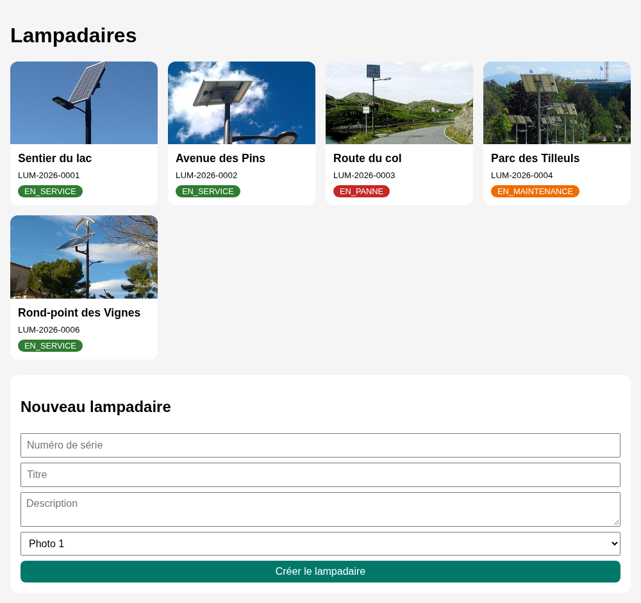Screen dimensions: 641x603
Task: Click into the Description textarea
Action: (x=320, y=509)
